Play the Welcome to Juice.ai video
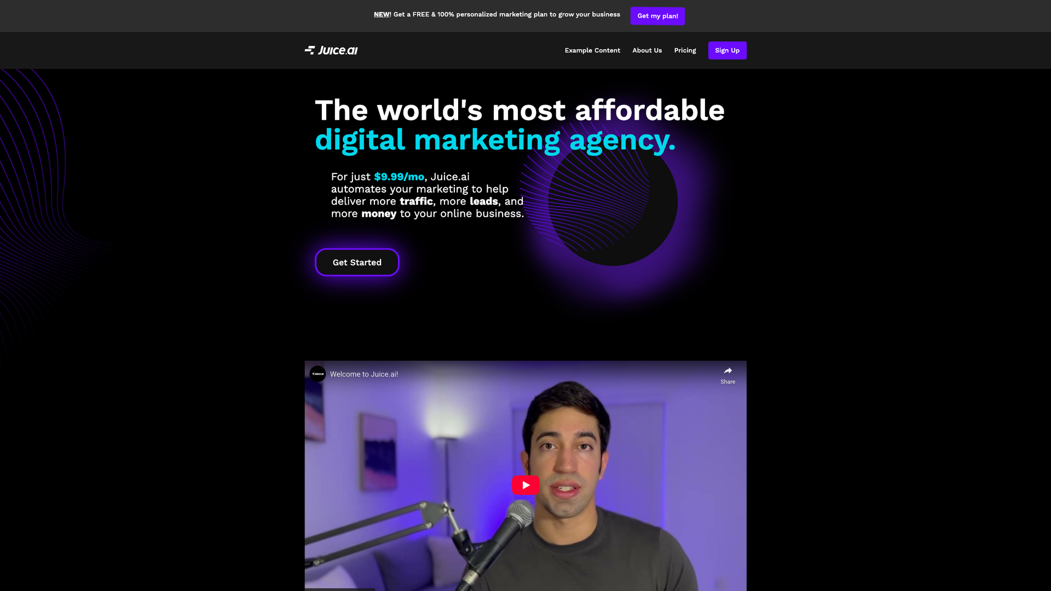1051x591 pixels. (525, 485)
